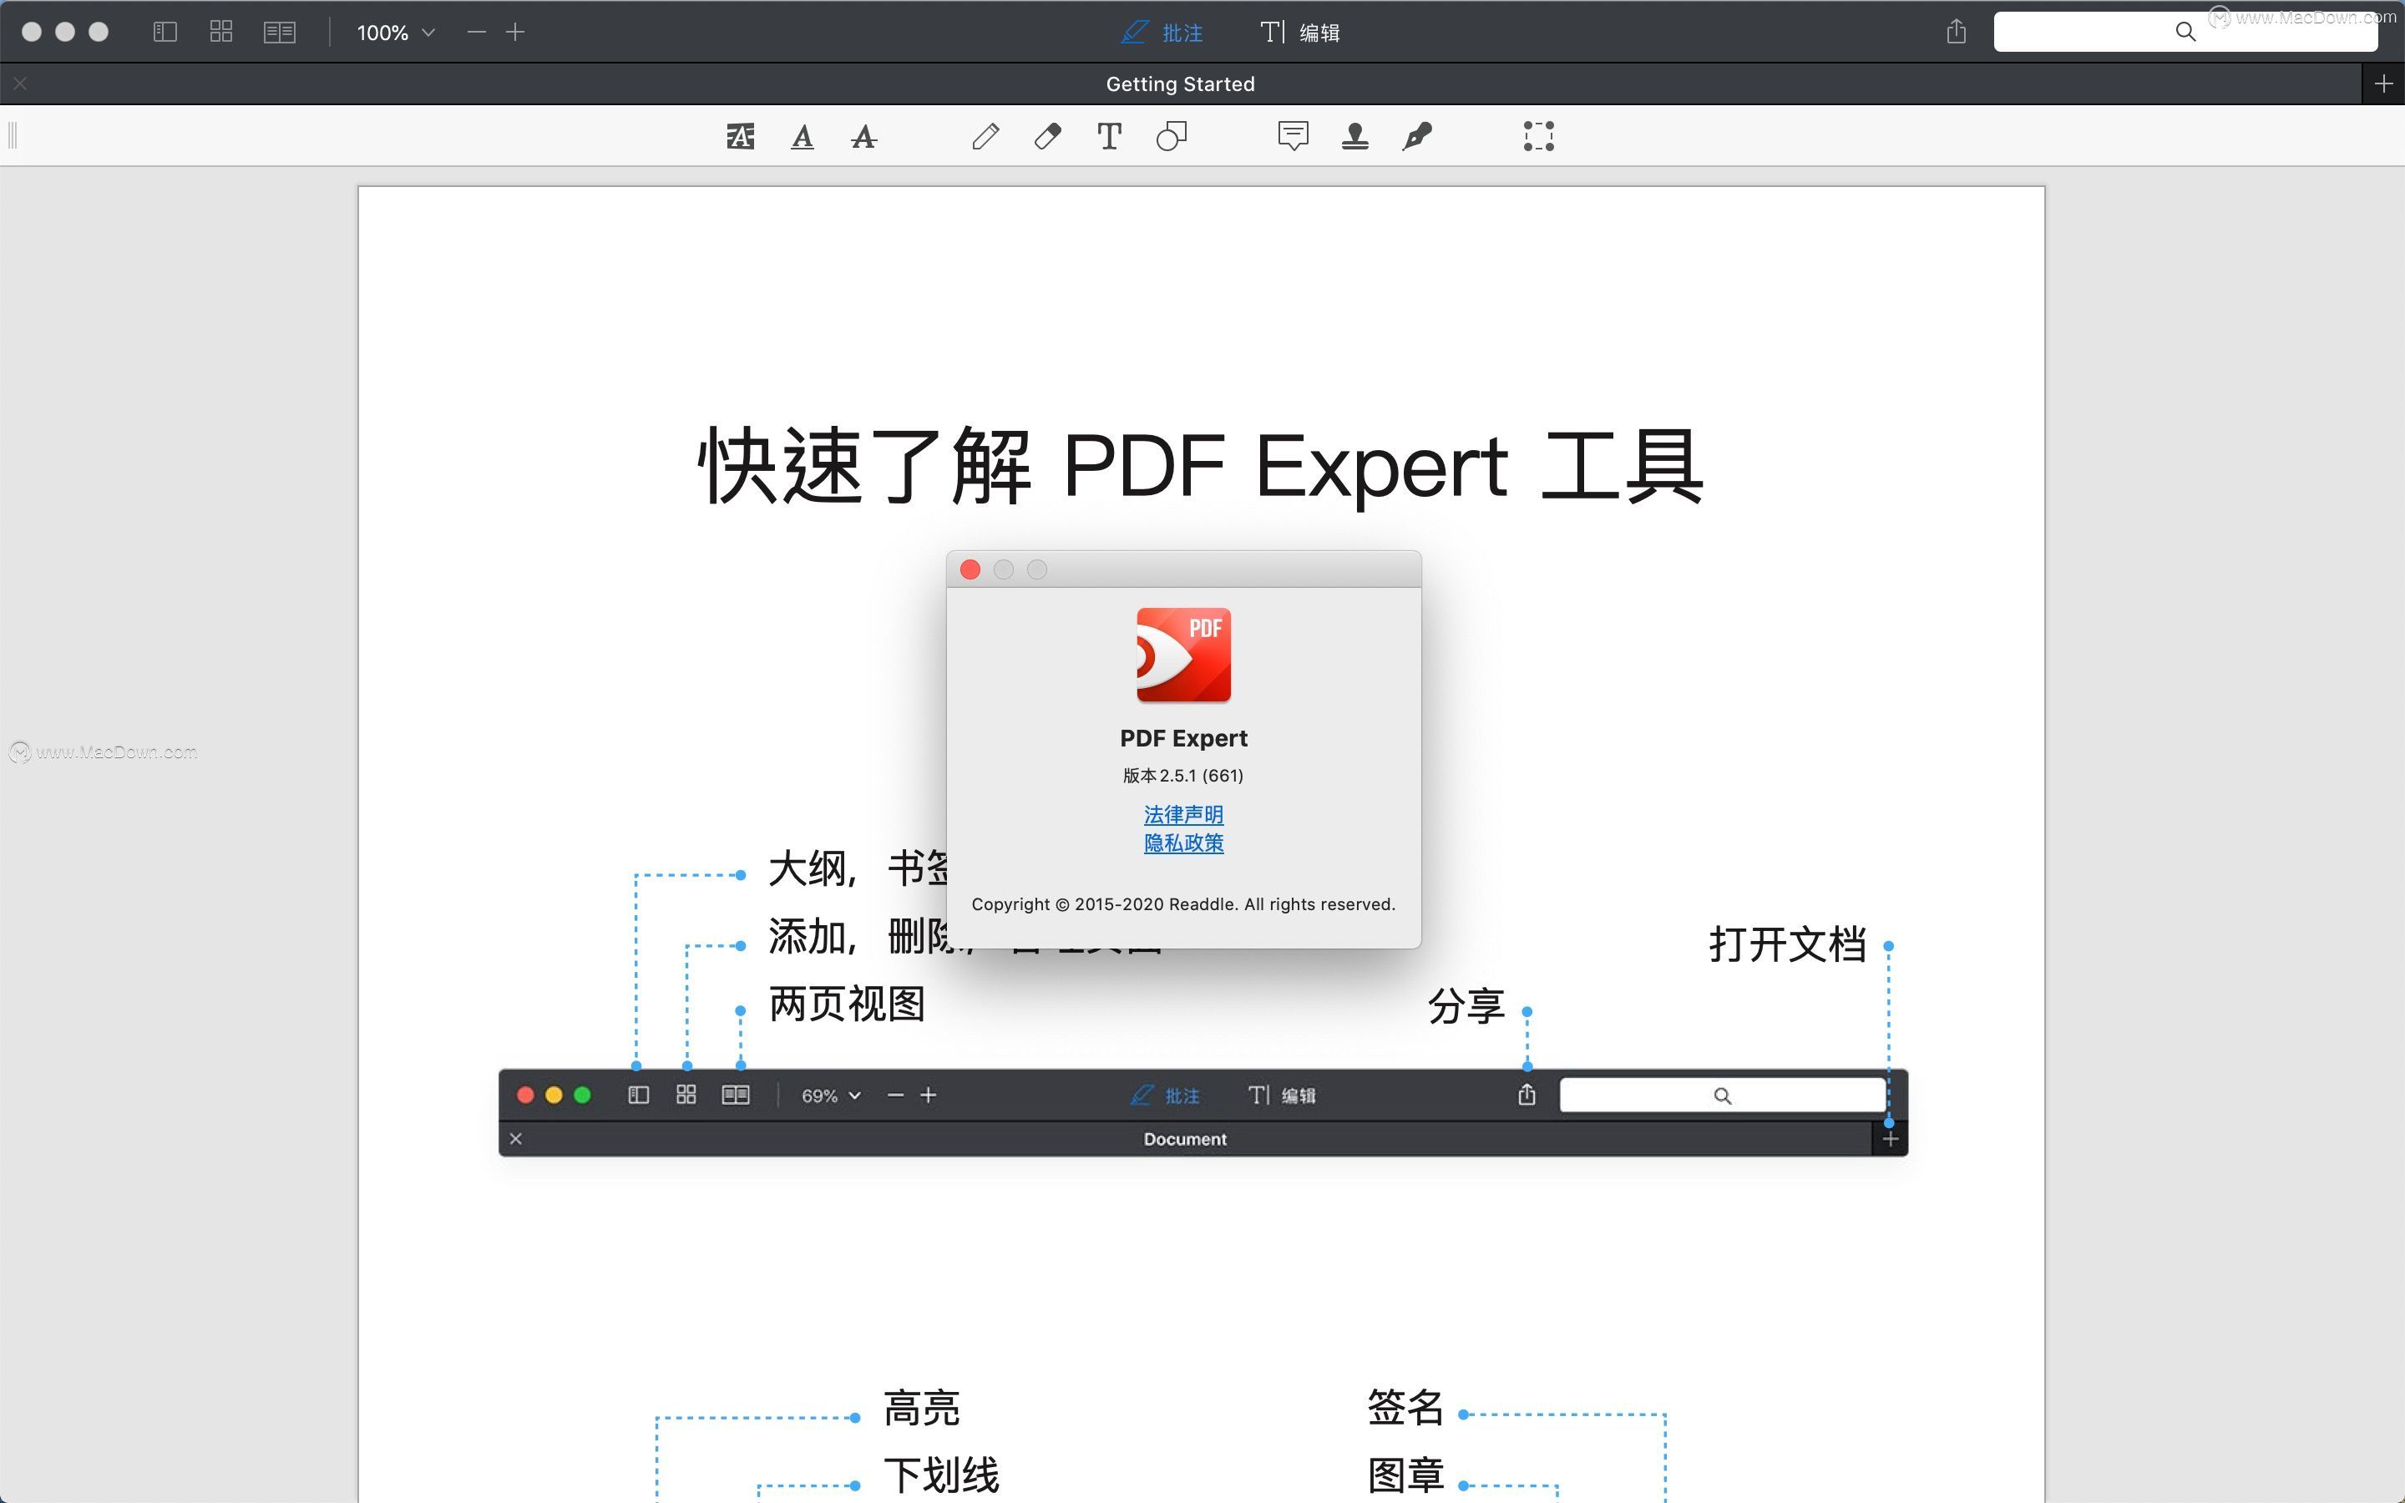Open the 100% zoom level dropdown
The image size is (2405, 1503).
(x=396, y=33)
